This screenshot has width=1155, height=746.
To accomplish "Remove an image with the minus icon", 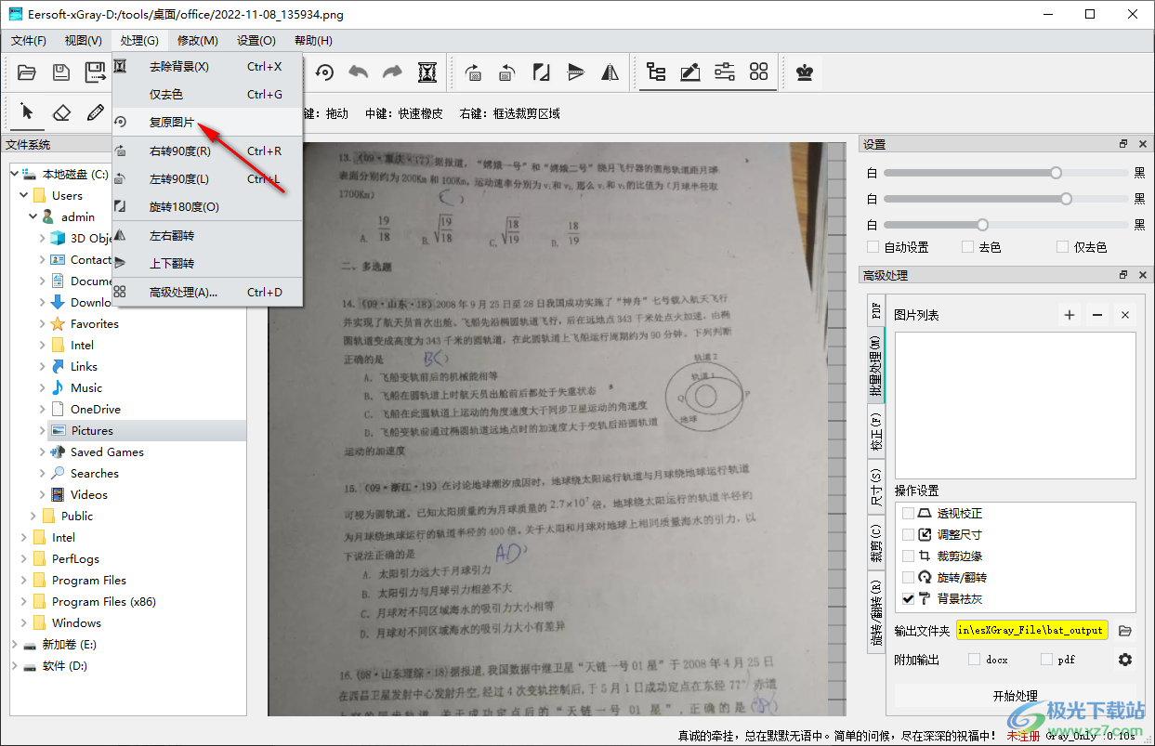I will pyautogui.click(x=1097, y=315).
